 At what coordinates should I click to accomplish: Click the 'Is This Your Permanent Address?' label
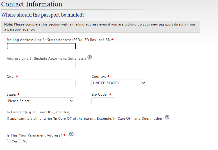pyautogui.click(x=34, y=135)
